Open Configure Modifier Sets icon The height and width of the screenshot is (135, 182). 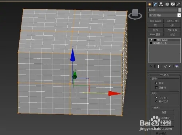[x=177, y=66]
